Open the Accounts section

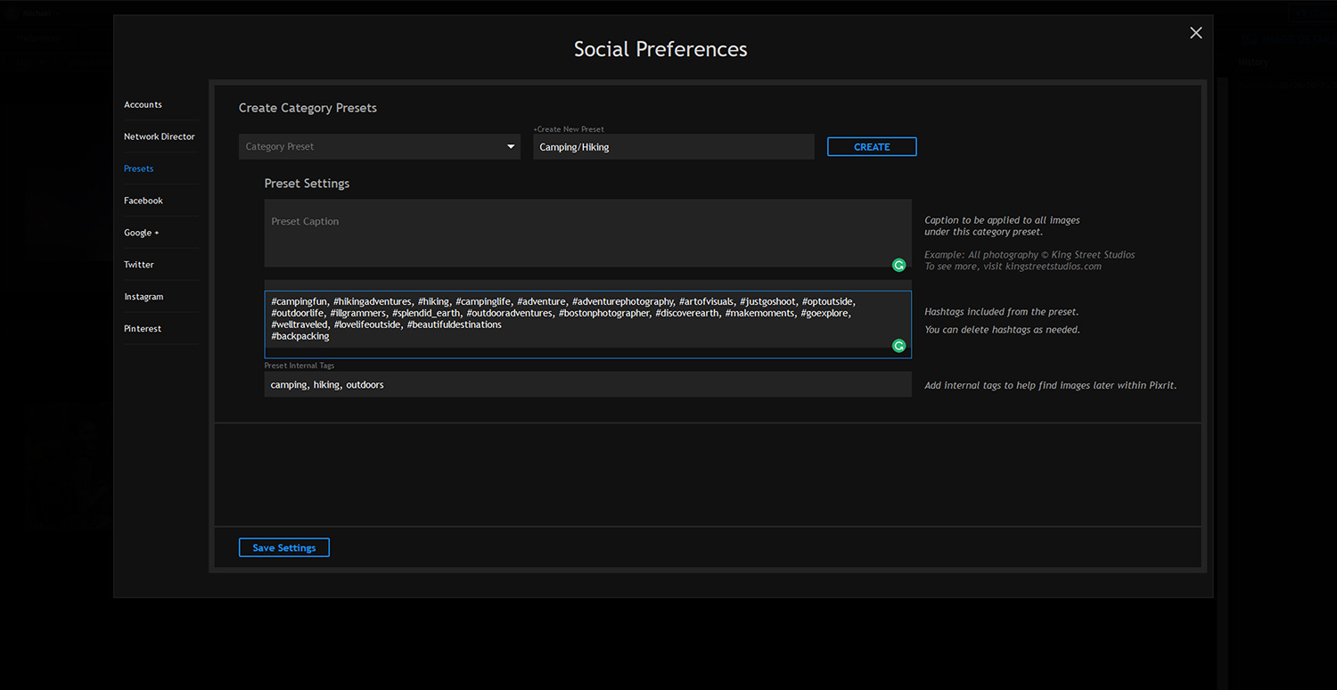pyautogui.click(x=143, y=105)
